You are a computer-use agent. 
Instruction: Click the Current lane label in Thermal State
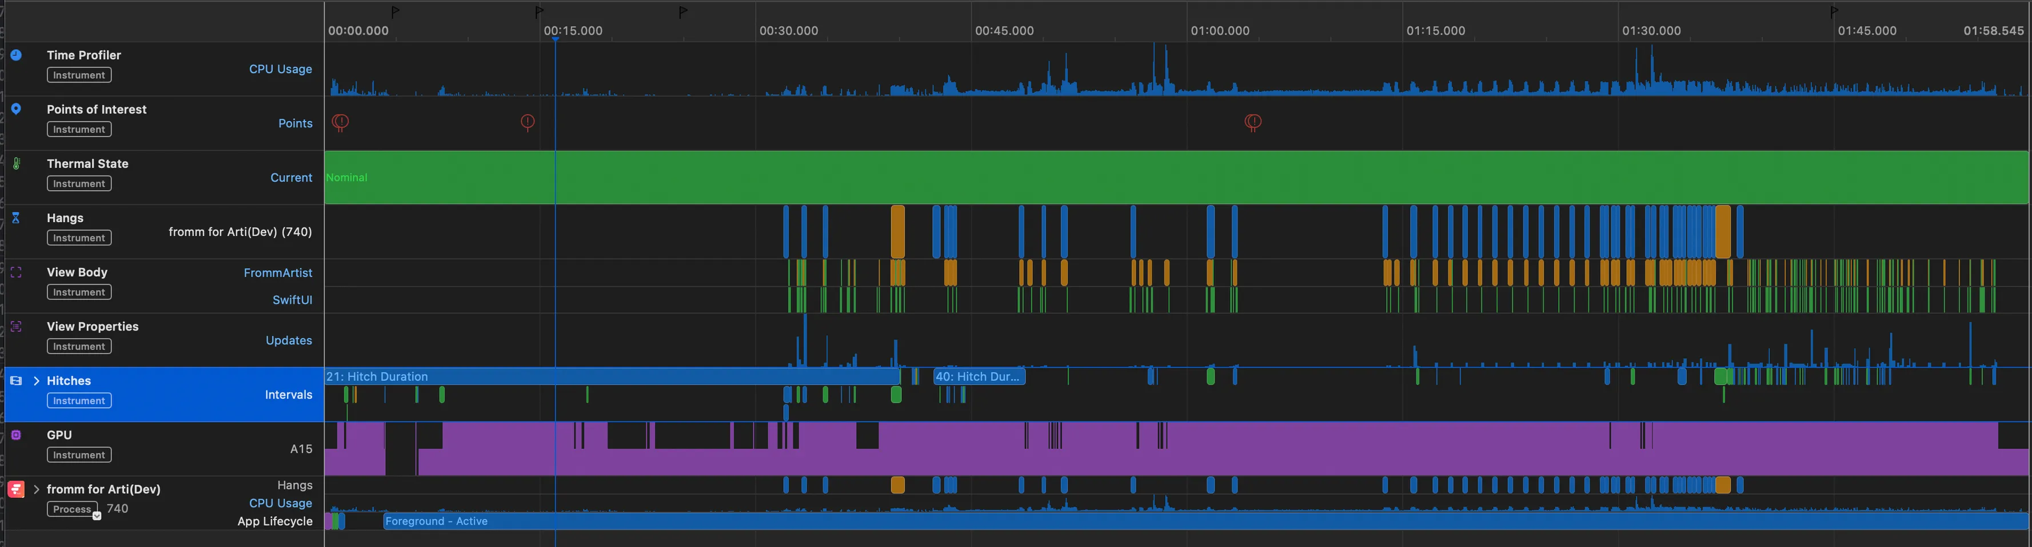[x=291, y=178]
